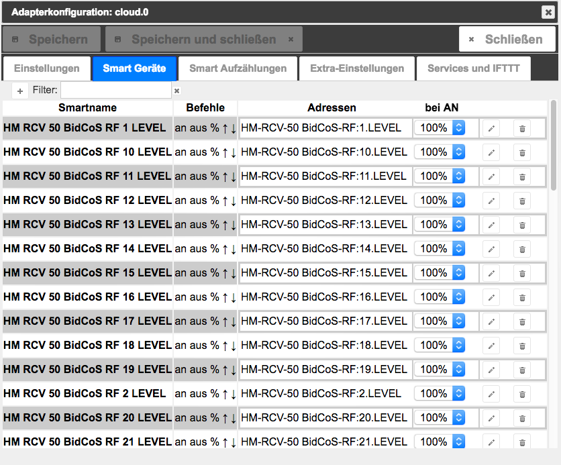This screenshot has width=561, height=465.
Task: Click commands cell of RF 21 LEVEL row
Action: [x=205, y=442]
